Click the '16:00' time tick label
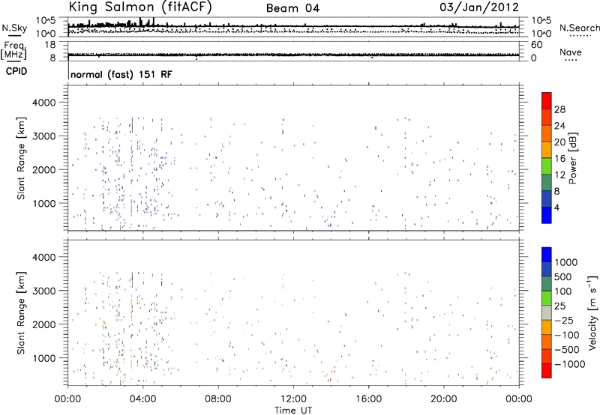This screenshot has height=415, width=600. (368, 399)
